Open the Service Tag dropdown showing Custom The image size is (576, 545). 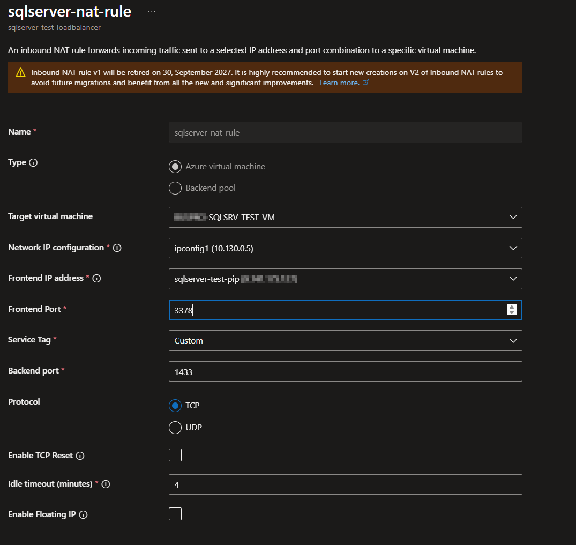click(345, 341)
